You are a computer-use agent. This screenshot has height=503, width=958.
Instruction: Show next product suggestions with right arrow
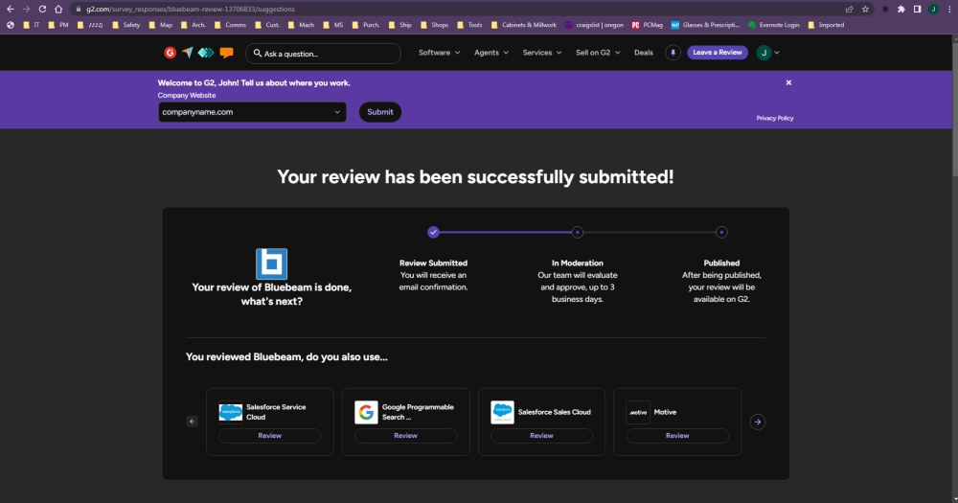[x=758, y=422]
